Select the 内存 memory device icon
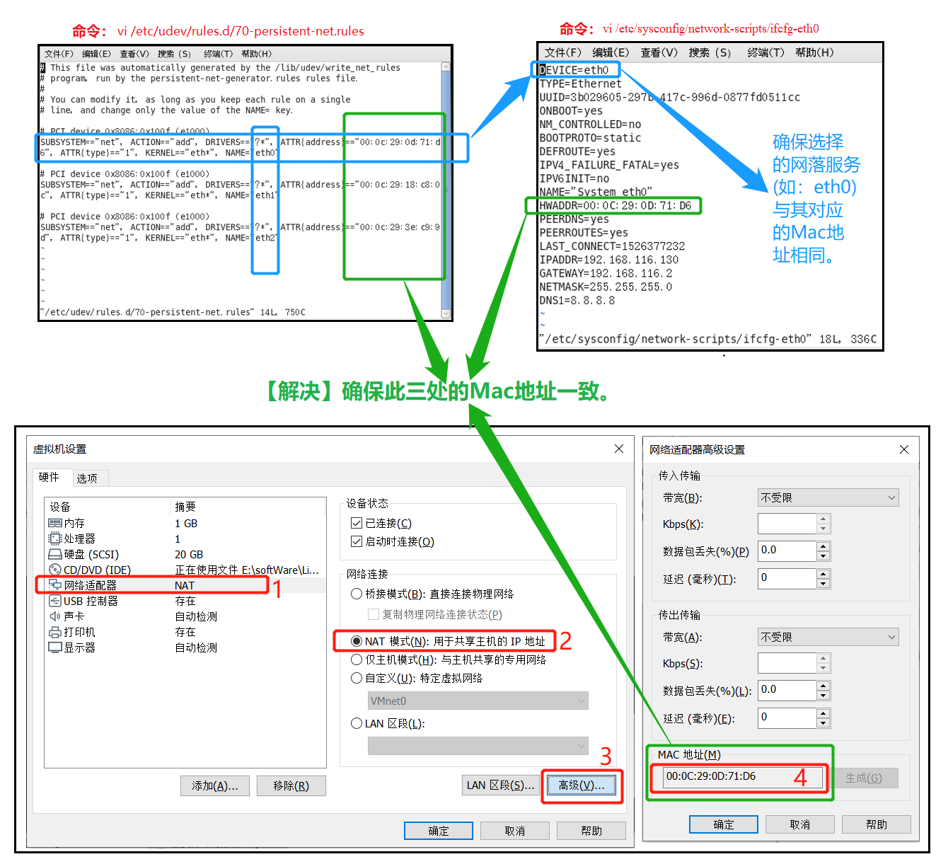The height and width of the screenshot is (864, 948). (56, 523)
